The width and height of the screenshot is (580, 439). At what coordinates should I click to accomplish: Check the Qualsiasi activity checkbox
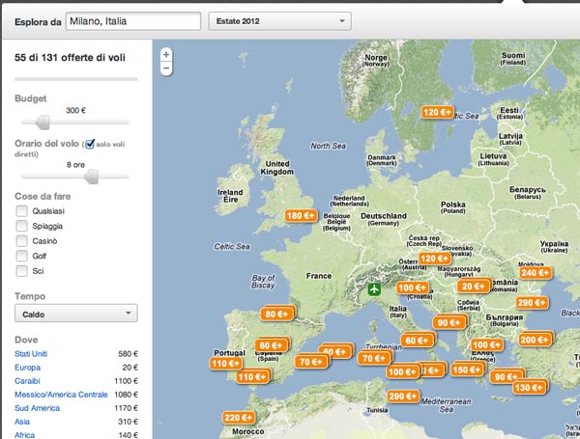coord(21,211)
